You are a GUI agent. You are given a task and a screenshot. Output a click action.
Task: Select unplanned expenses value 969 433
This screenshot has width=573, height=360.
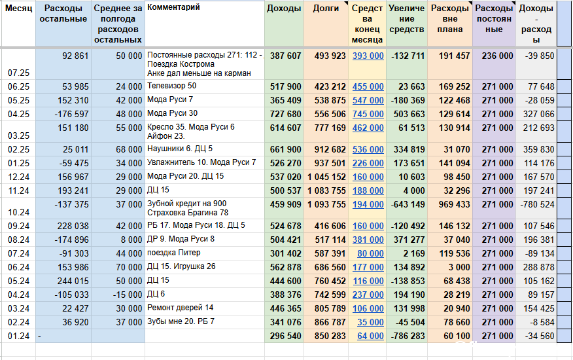pos(450,208)
